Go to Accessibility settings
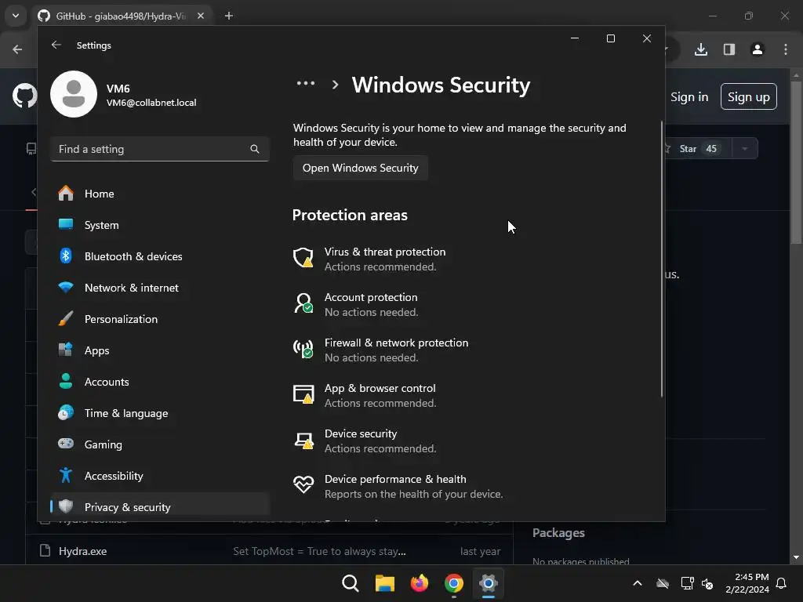Viewport: 803px width, 602px height. 160,476
